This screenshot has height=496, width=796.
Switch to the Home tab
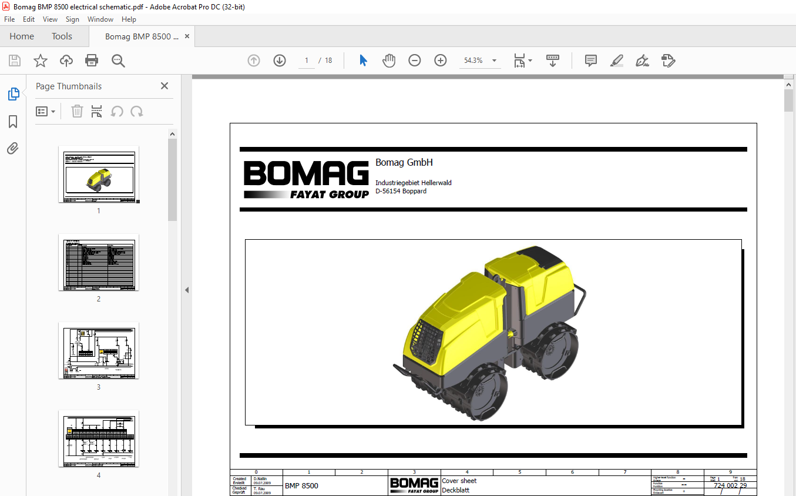(x=22, y=36)
